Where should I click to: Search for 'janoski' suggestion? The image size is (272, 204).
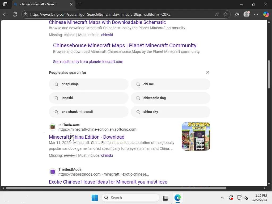pyautogui.click(x=89, y=98)
